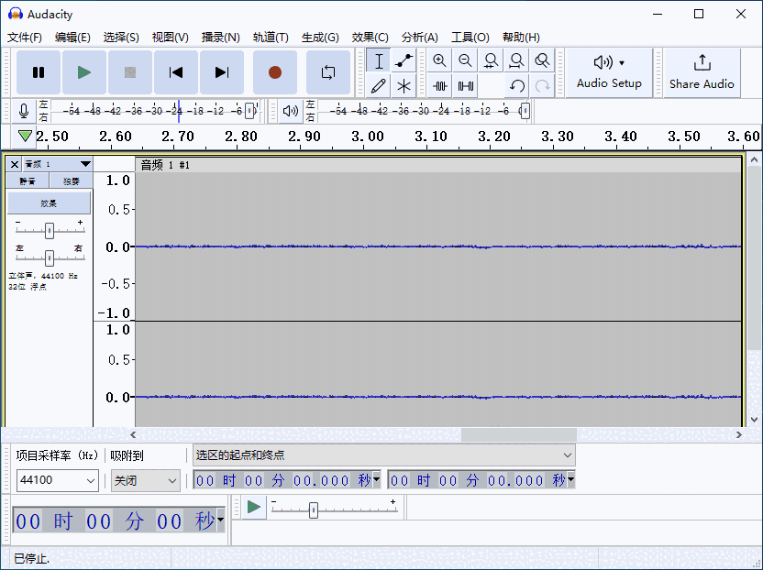Select the Draw tool pencil
763x570 pixels.
pyautogui.click(x=377, y=85)
